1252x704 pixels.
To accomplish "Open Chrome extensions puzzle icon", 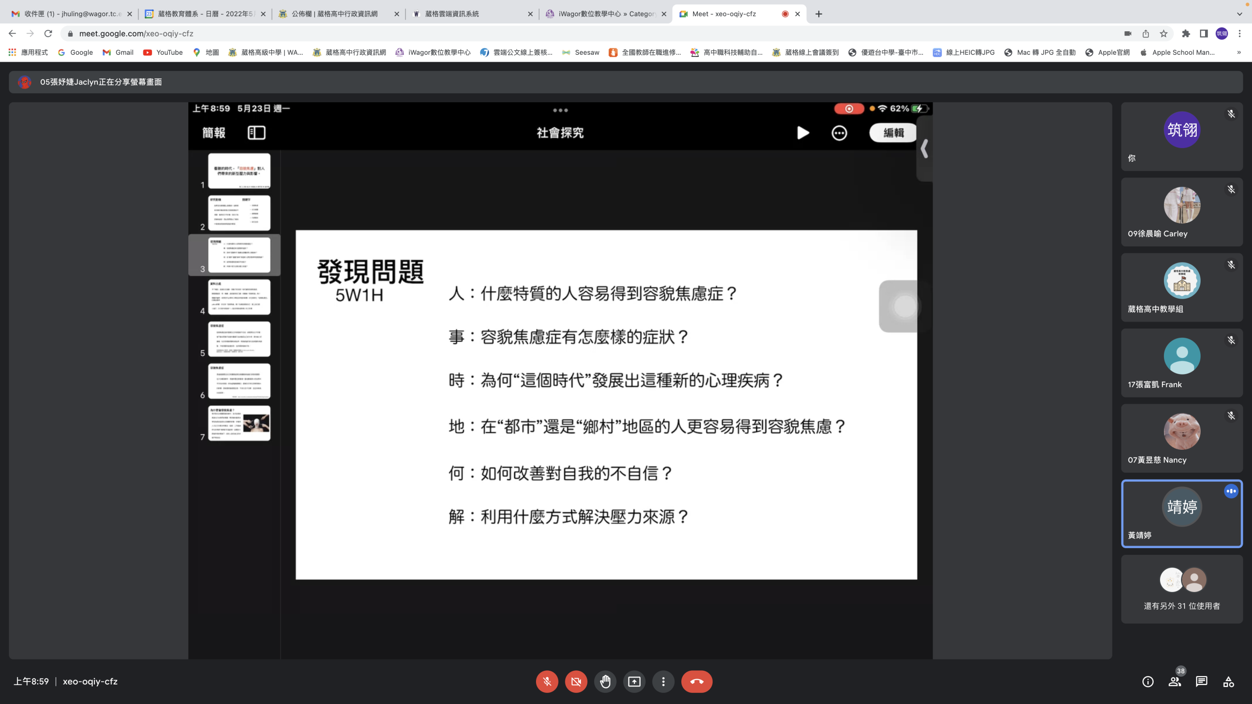I will tap(1185, 34).
